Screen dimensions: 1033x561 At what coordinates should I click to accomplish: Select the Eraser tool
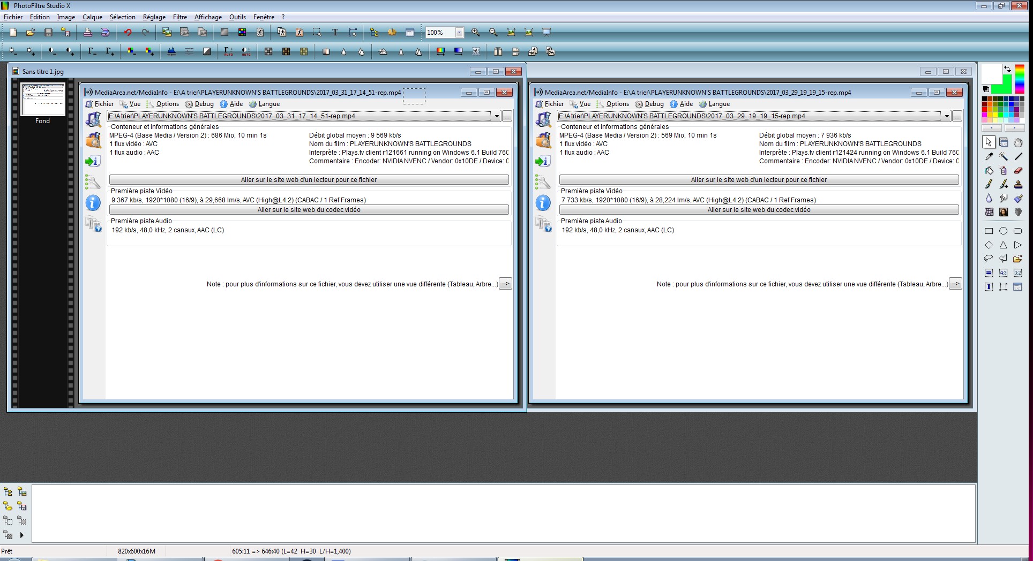pos(1018,170)
